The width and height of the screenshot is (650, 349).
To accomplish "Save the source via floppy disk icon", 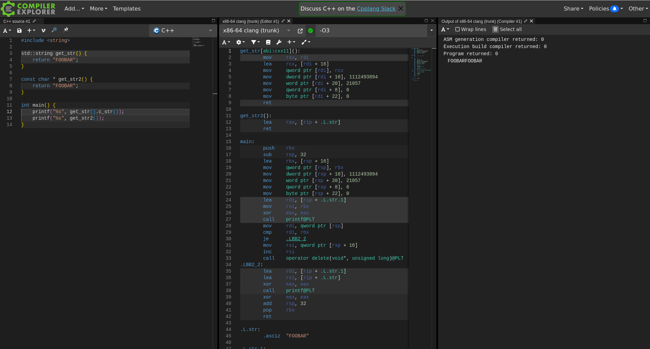I will click(x=19, y=31).
